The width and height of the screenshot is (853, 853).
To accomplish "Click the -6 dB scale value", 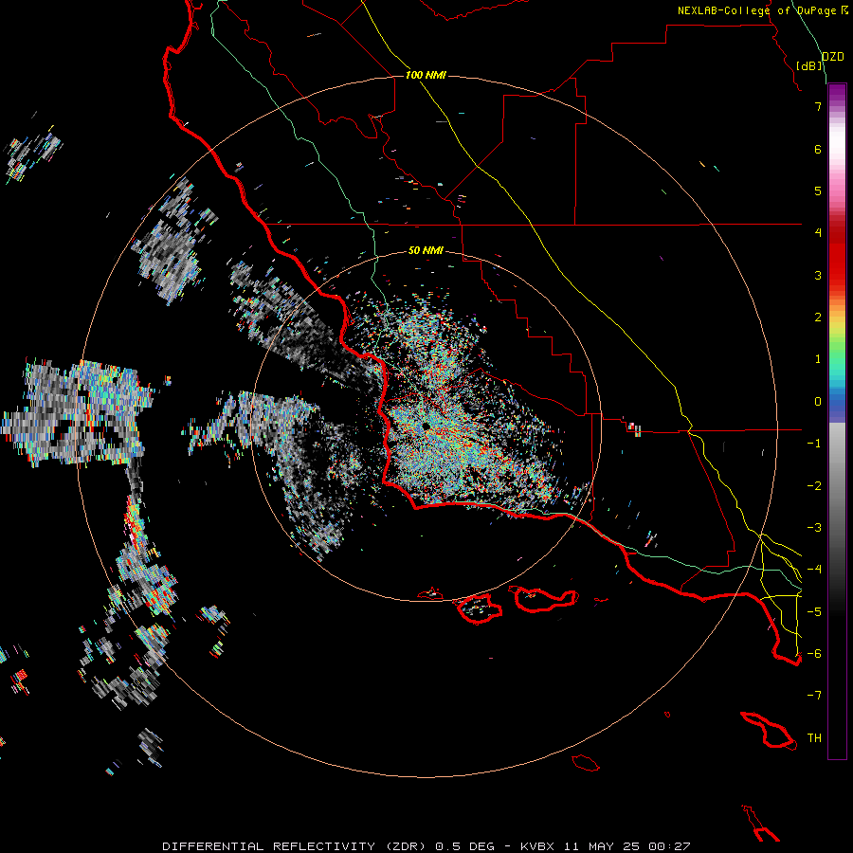I will 814,653.
